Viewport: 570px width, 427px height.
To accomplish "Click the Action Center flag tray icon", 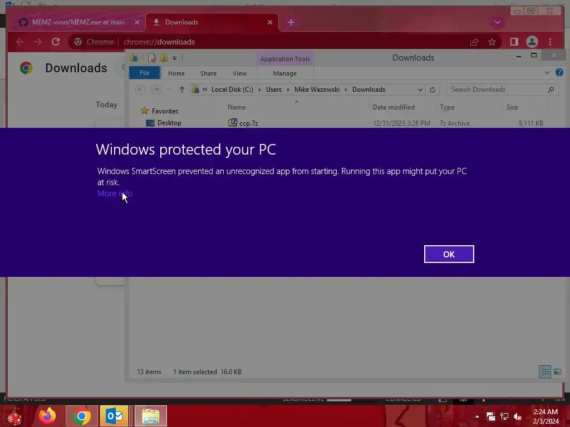I will (491, 416).
